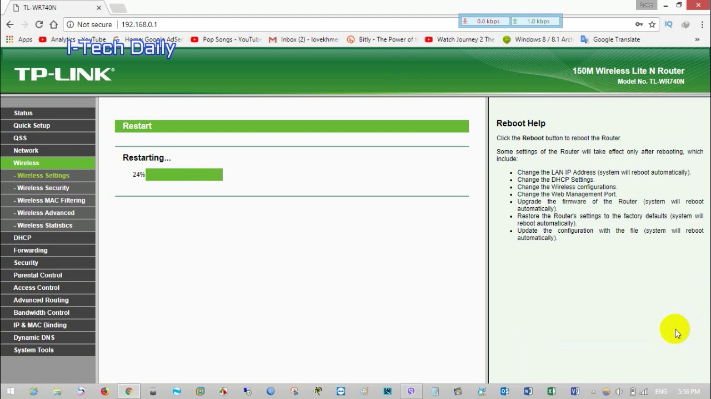Open the Watch Journey 2 bookmark
The image size is (711, 399).
coord(459,39)
